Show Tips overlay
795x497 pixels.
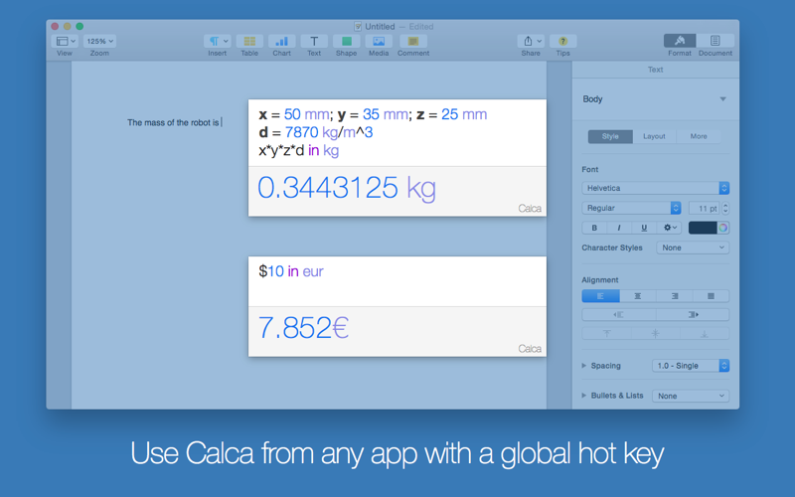(x=562, y=41)
